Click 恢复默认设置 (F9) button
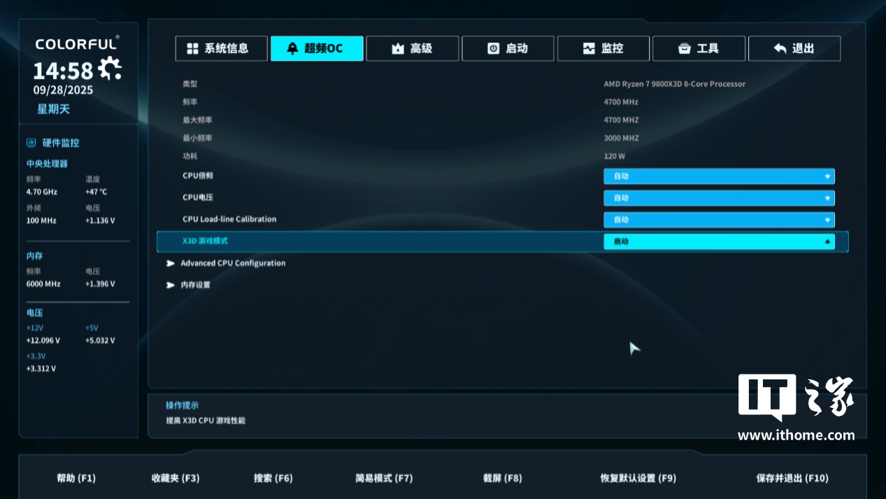Image resolution: width=886 pixels, height=499 pixels. [x=638, y=478]
